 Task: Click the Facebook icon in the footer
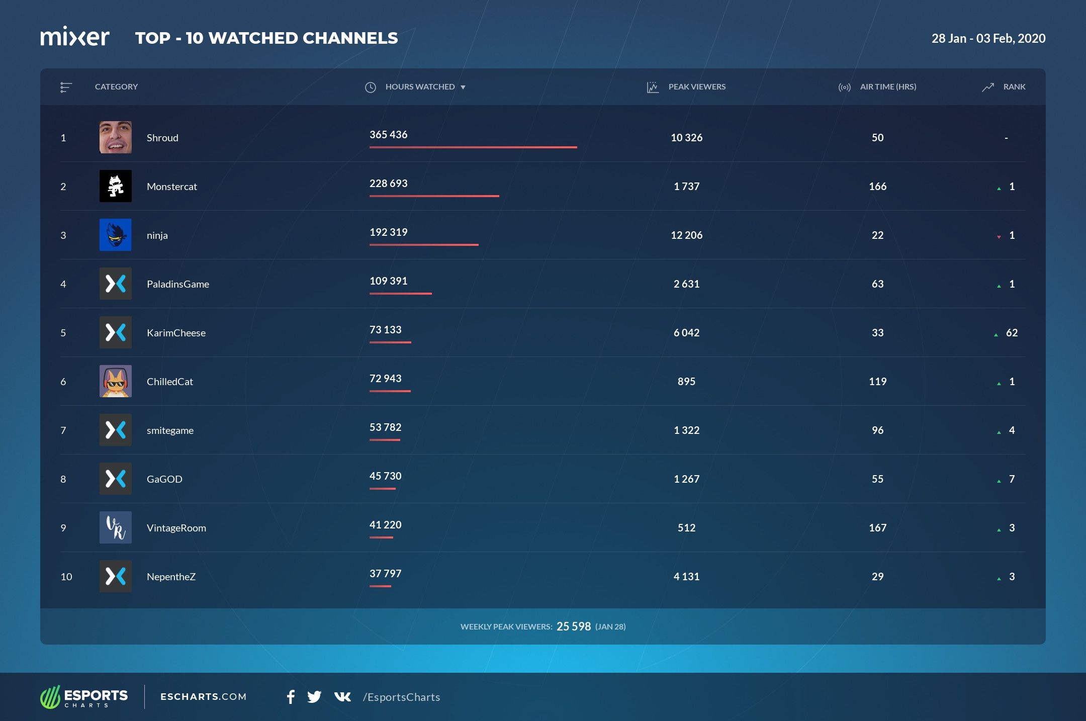291,697
